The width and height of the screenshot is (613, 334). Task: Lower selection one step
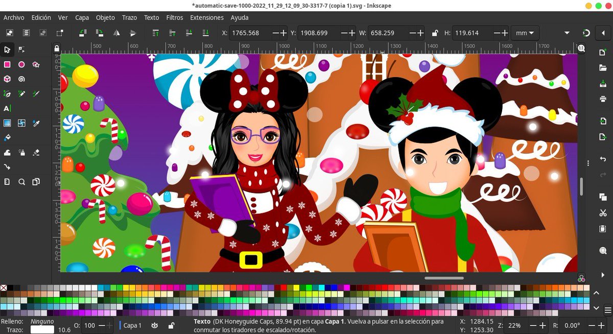tap(189, 33)
